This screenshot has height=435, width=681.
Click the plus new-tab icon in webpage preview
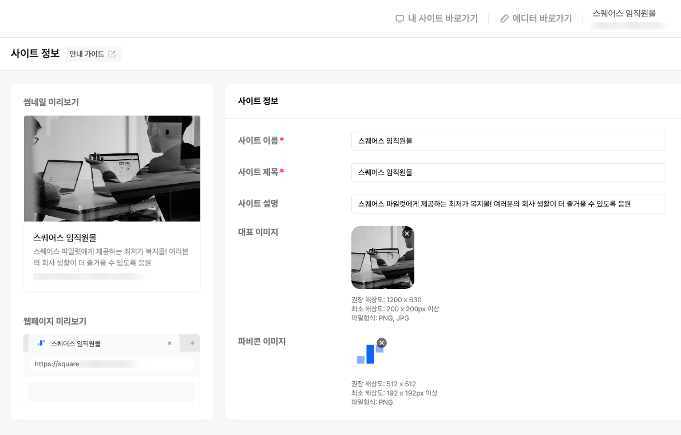coord(191,343)
